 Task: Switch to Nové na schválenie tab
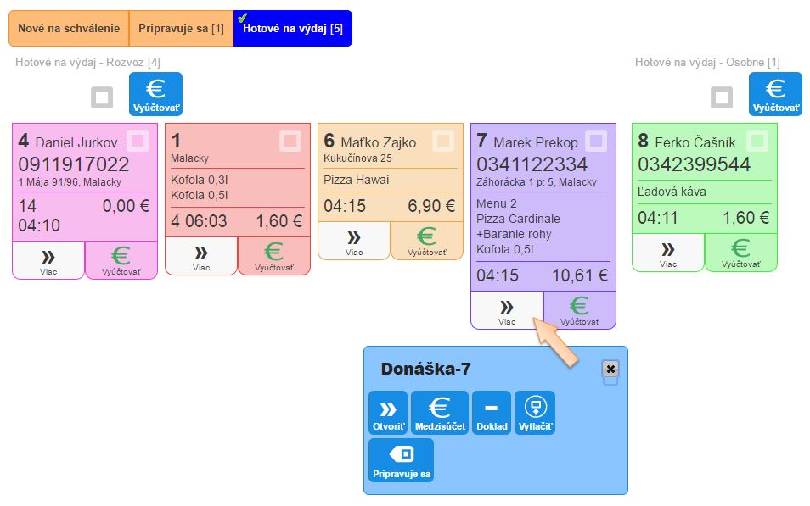click(x=69, y=28)
